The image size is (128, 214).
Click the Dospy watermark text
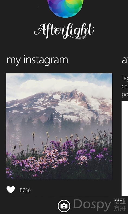click(92, 205)
